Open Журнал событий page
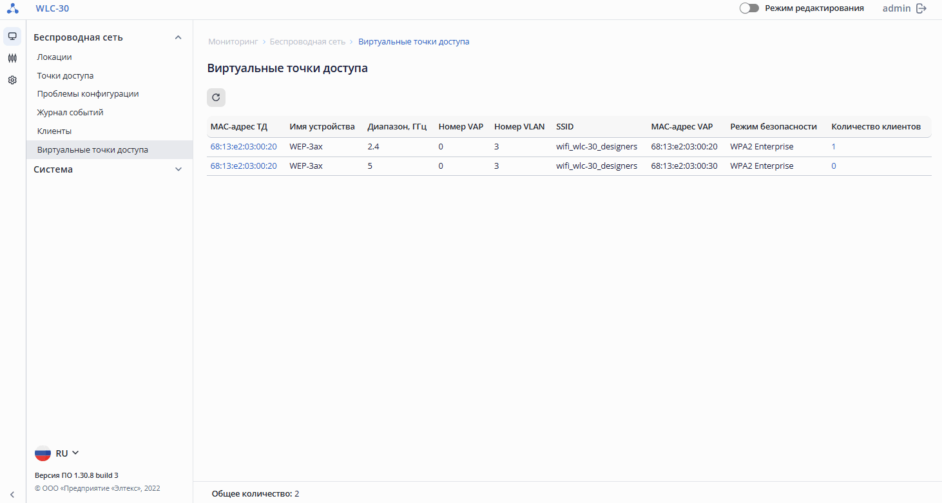 click(70, 112)
